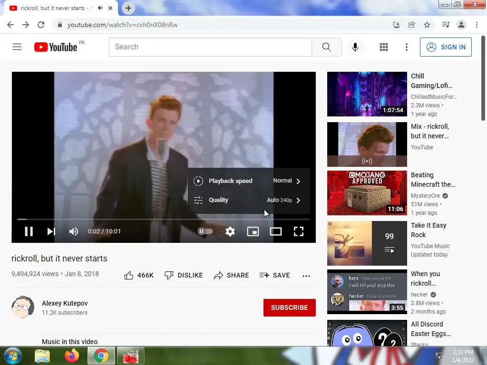Open the Playback speed submenu
The image size is (487, 365).
(248, 181)
